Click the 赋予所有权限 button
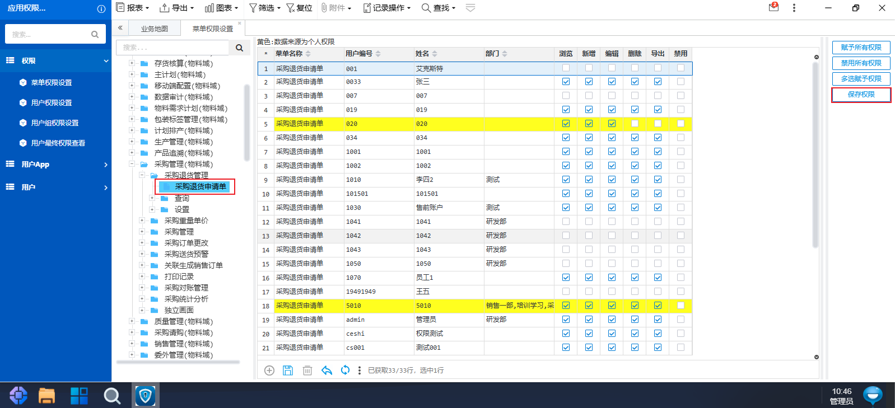This screenshot has width=895, height=408. pyautogui.click(x=861, y=48)
